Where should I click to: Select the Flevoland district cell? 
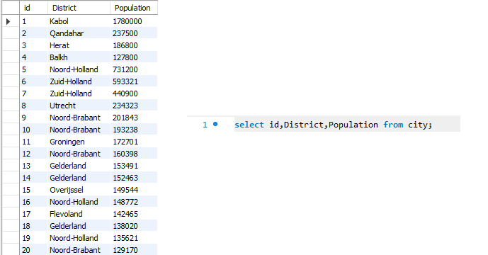pos(79,214)
